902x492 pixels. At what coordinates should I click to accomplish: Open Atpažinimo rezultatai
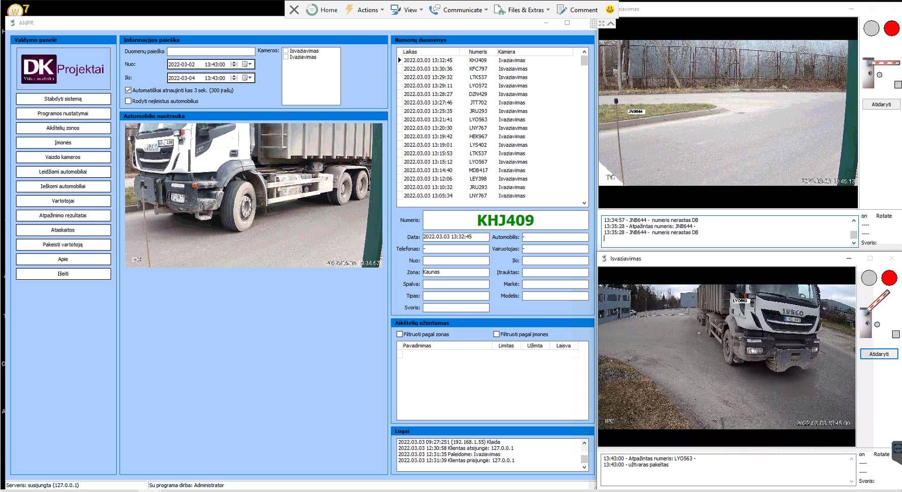click(x=63, y=215)
